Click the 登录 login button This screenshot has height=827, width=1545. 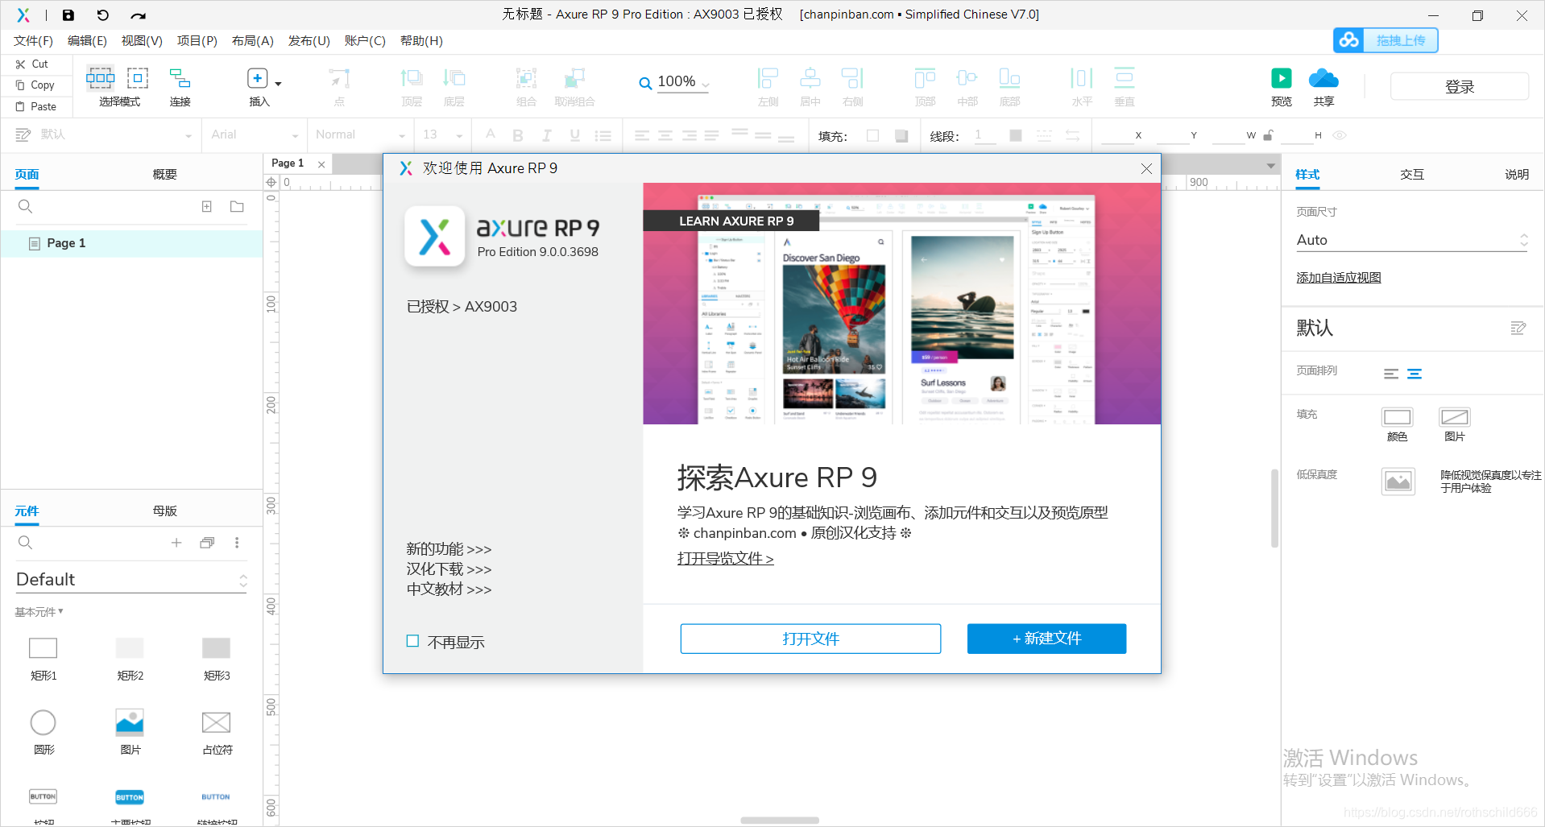[x=1460, y=86]
